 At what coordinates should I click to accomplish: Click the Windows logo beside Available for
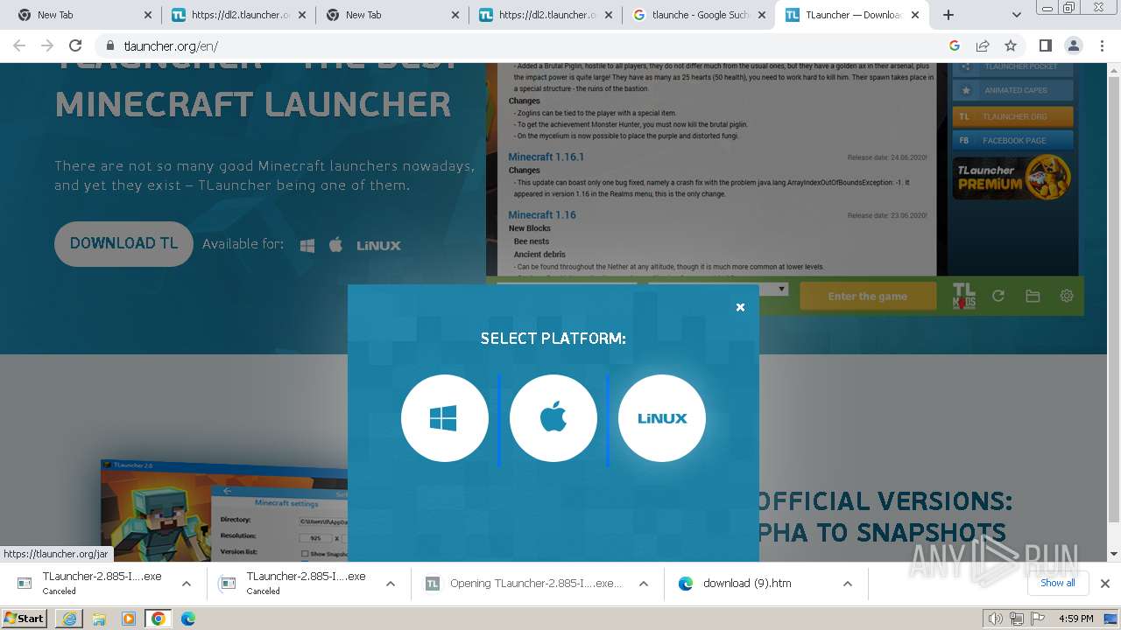(x=307, y=246)
